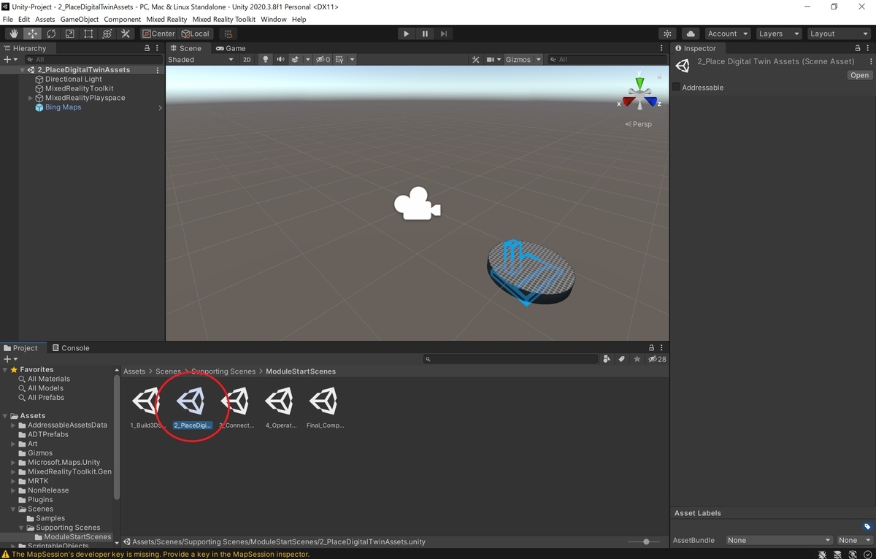The width and height of the screenshot is (876, 559).
Task: Click the Scene orientation gizmo
Action: point(639,95)
